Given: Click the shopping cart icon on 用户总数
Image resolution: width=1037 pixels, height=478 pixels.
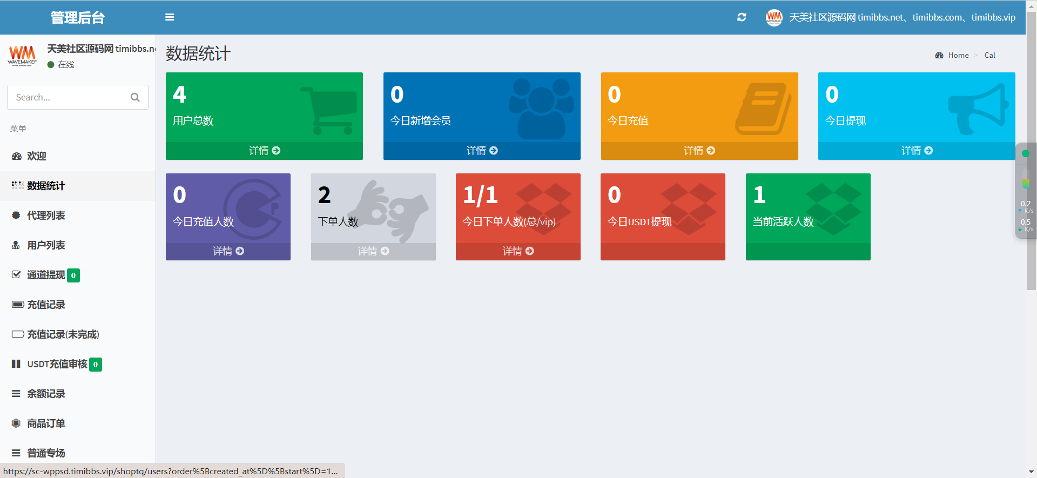Looking at the screenshot, I should pos(328,111).
